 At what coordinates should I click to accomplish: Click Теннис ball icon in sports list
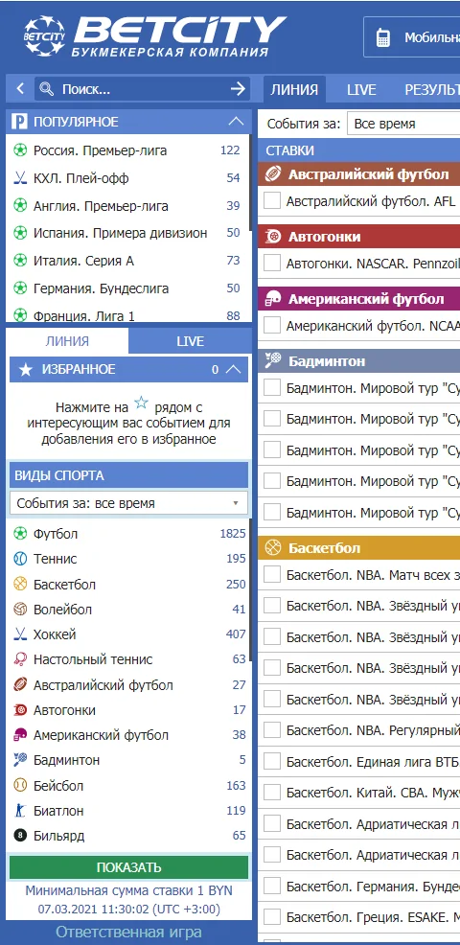[20, 559]
